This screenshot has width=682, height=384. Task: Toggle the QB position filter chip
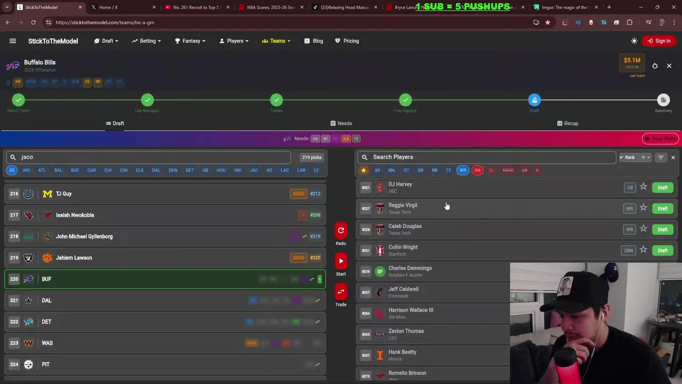[x=420, y=170]
